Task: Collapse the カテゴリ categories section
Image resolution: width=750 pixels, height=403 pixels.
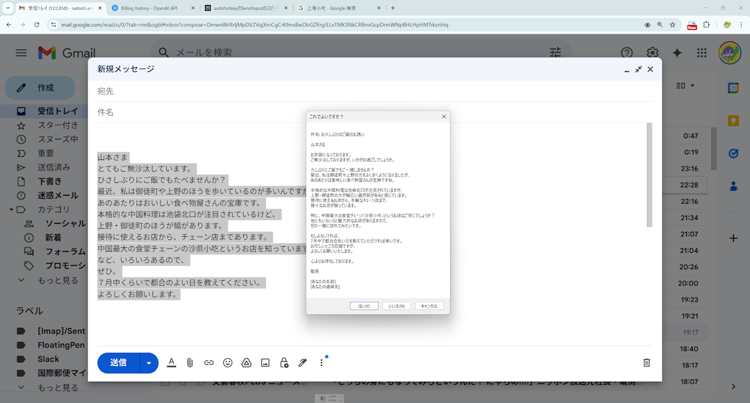Action: click(x=11, y=209)
